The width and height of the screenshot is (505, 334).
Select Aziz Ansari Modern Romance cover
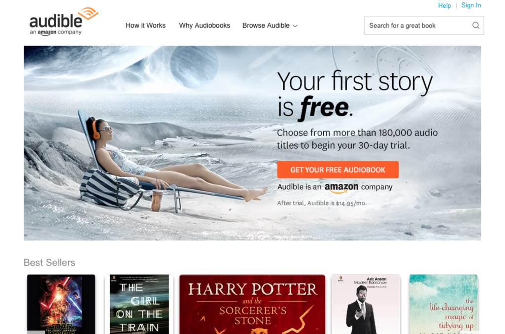coord(365,304)
